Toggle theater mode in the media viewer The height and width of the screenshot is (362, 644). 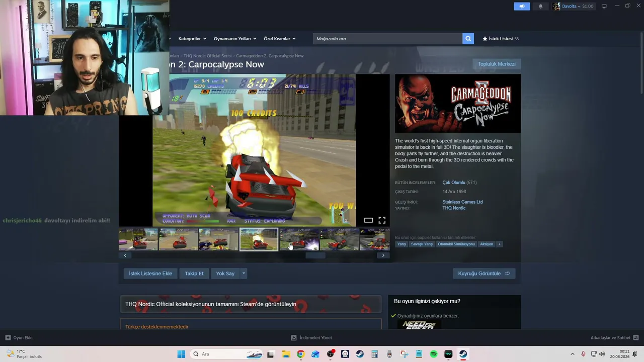(x=368, y=220)
